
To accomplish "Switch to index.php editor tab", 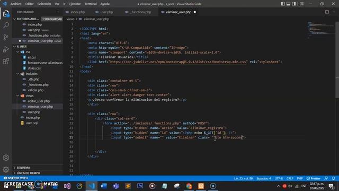I will click(78, 12).
